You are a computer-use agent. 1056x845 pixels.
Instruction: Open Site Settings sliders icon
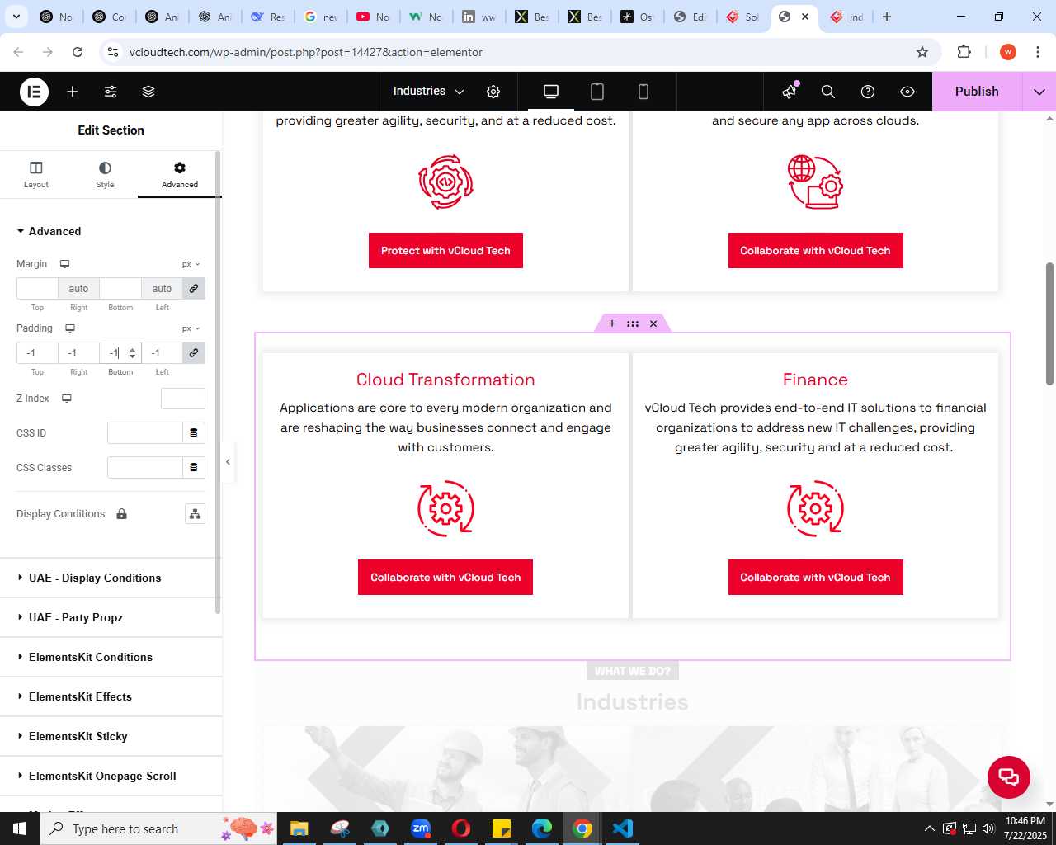(111, 92)
